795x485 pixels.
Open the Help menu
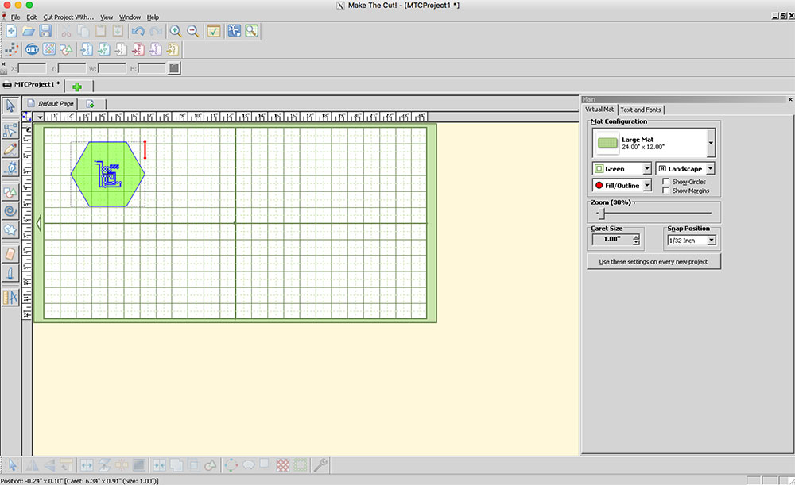click(153, 17)
